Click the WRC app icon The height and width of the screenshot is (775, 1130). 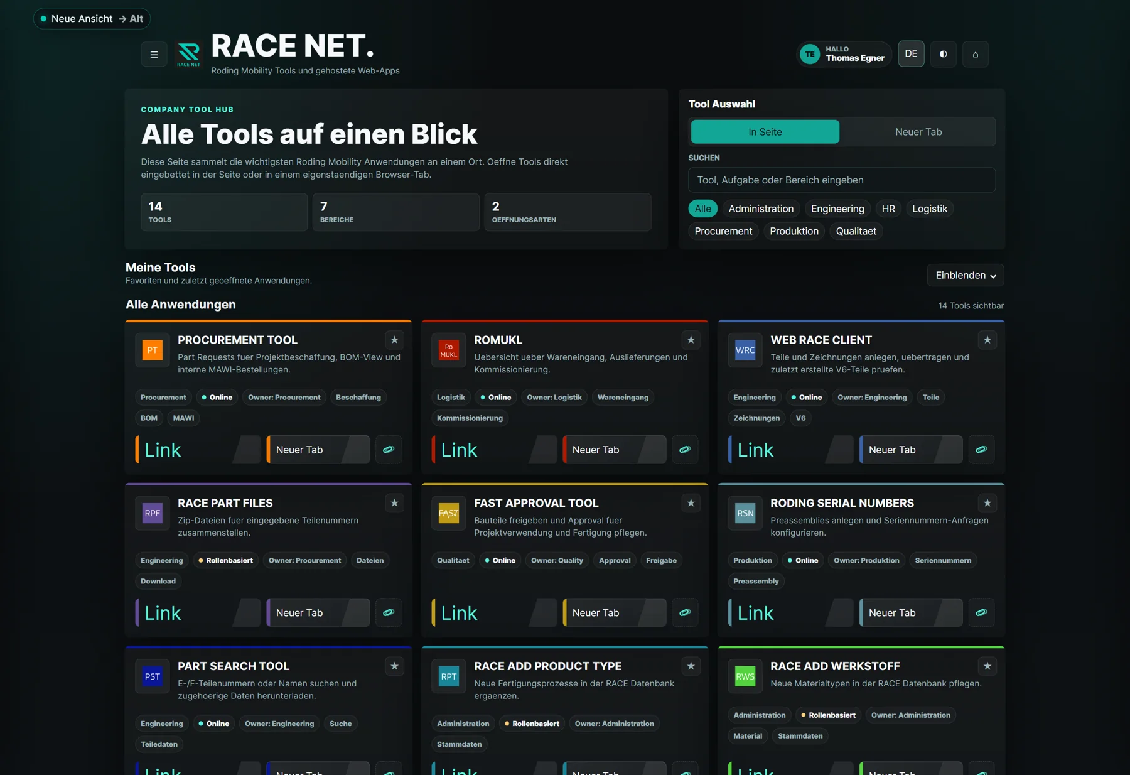pyautogui.click(x=745, y=350)
